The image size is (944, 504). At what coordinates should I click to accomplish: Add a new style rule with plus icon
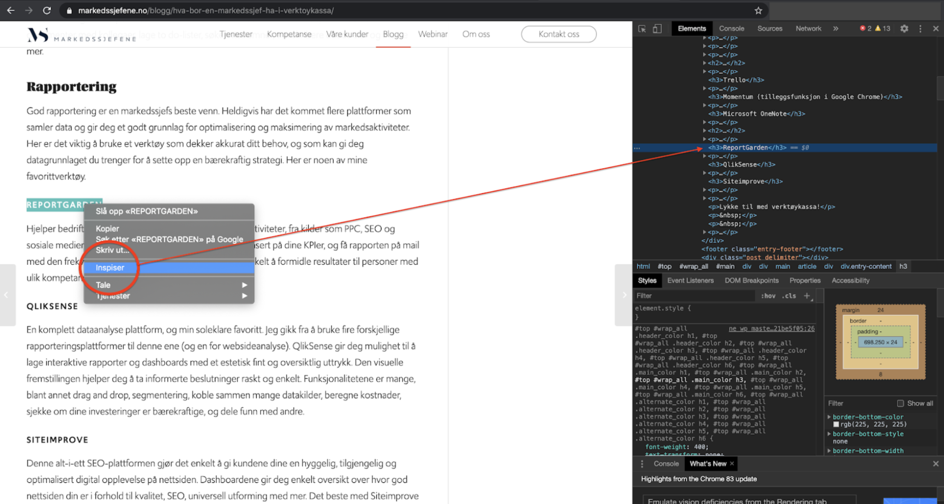tap(807, 296)
